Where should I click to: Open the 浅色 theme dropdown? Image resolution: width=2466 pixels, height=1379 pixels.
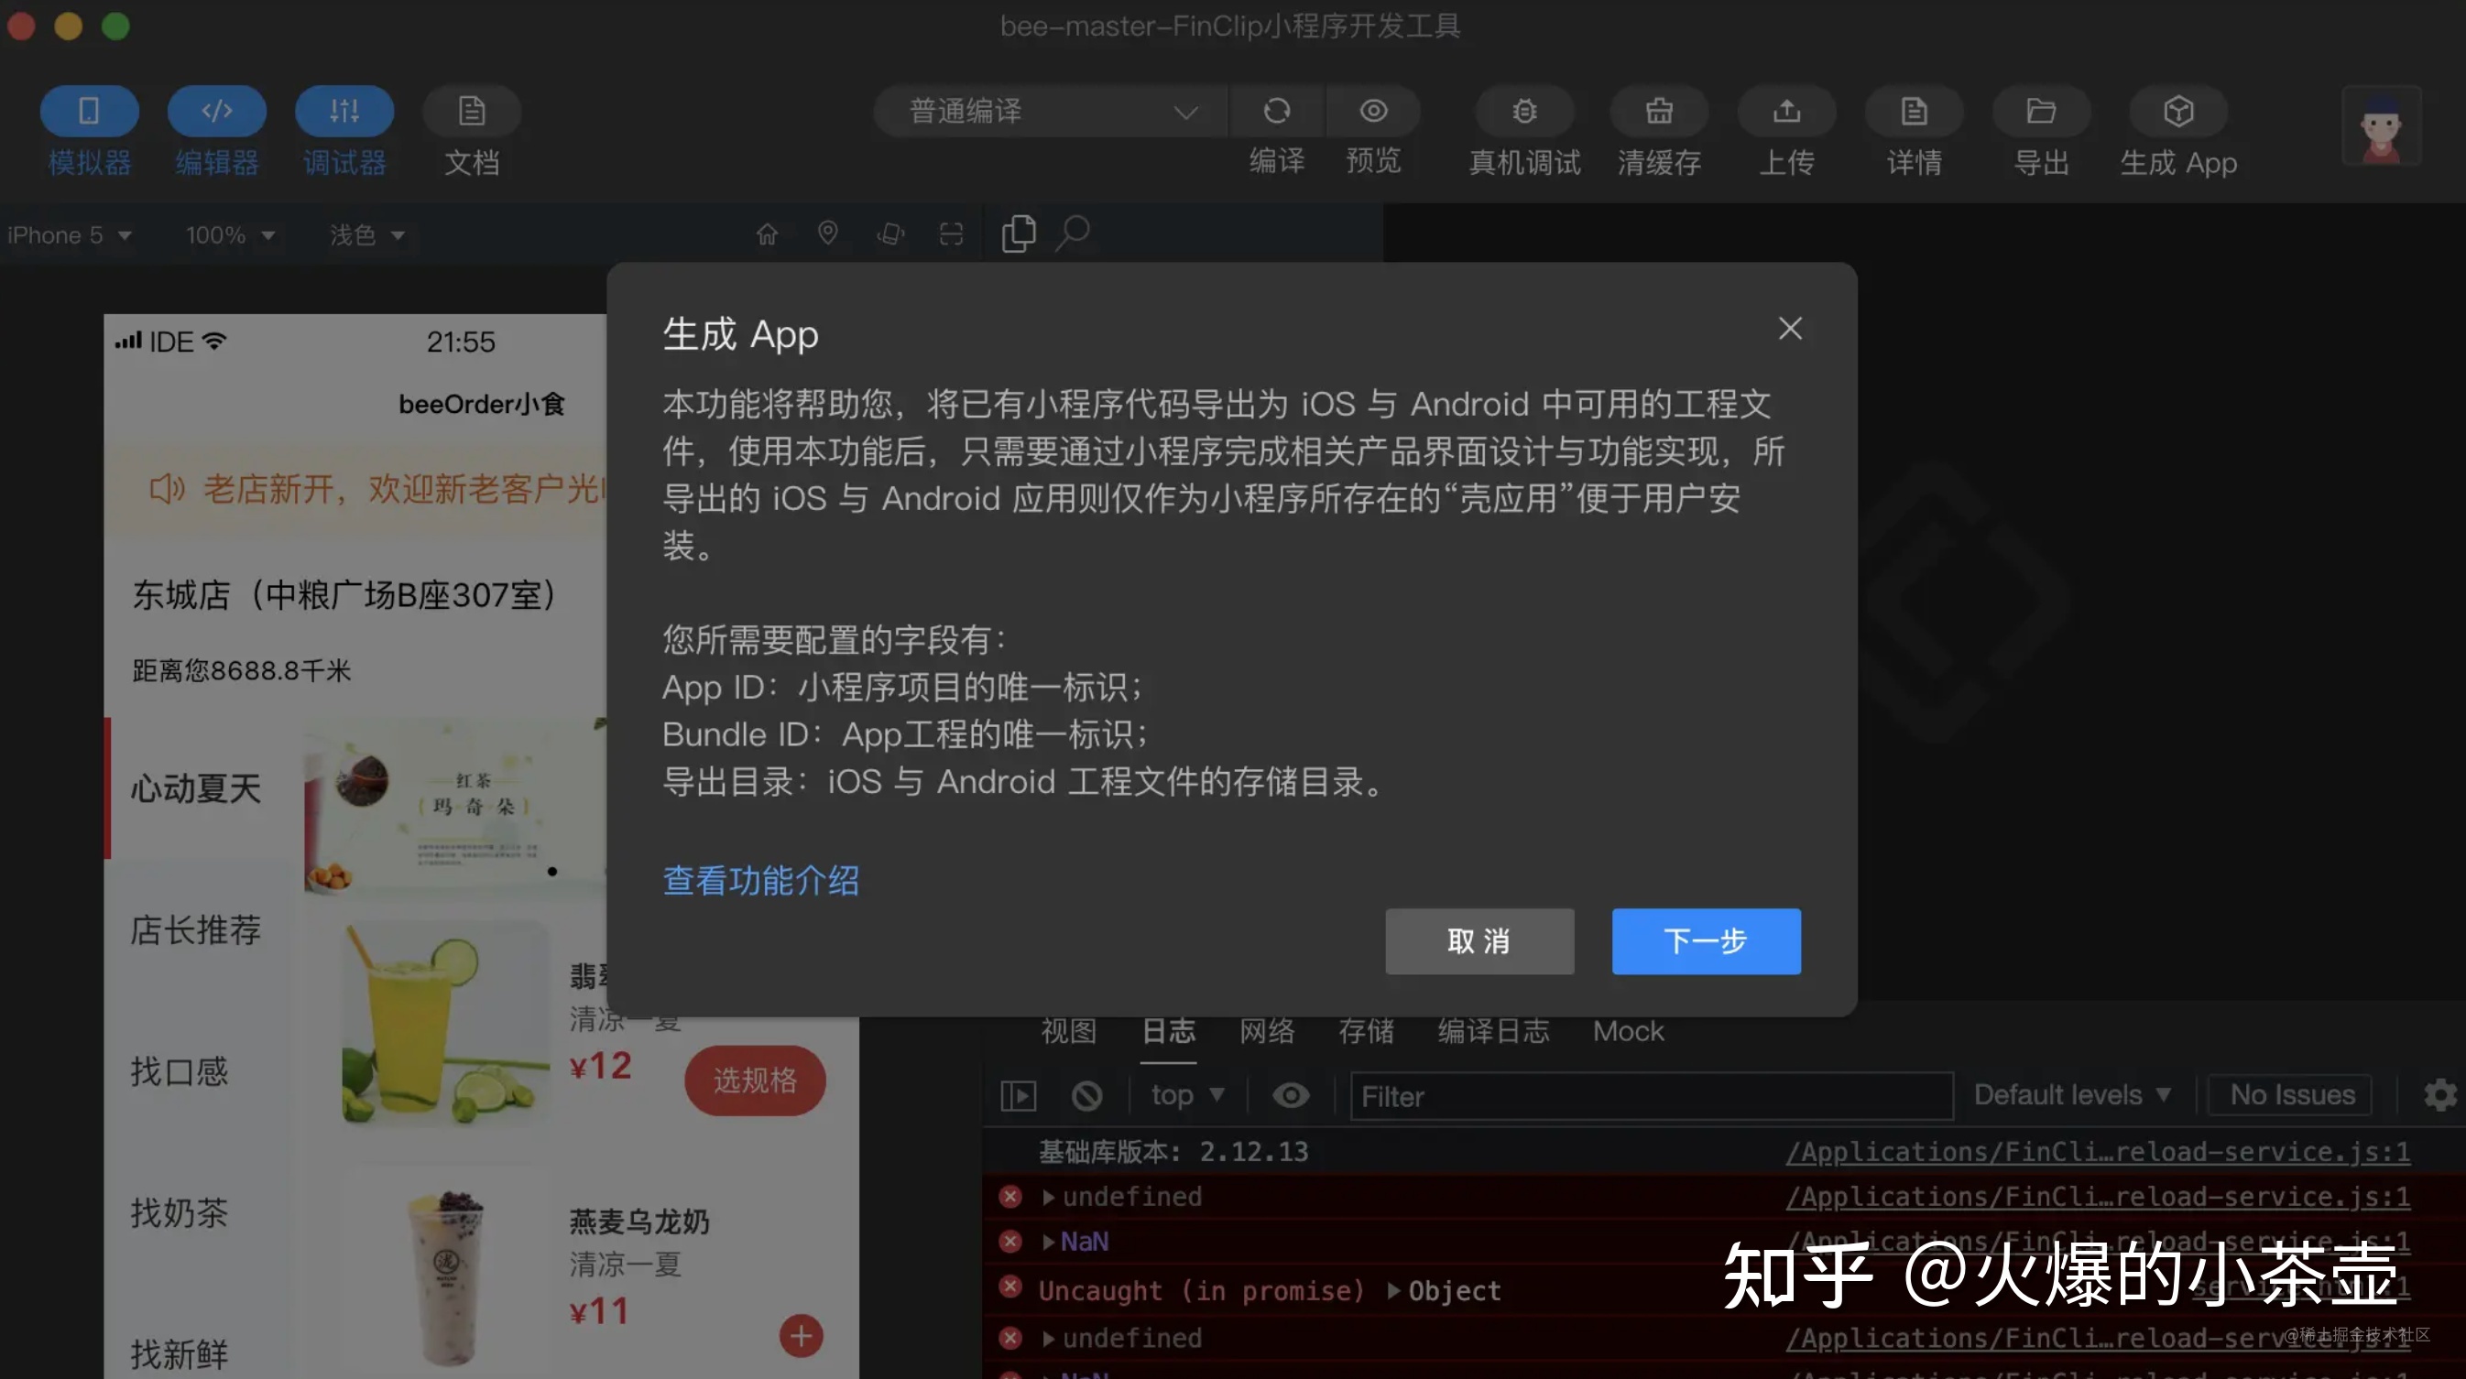pyautogui.click(x=366, y=235)
